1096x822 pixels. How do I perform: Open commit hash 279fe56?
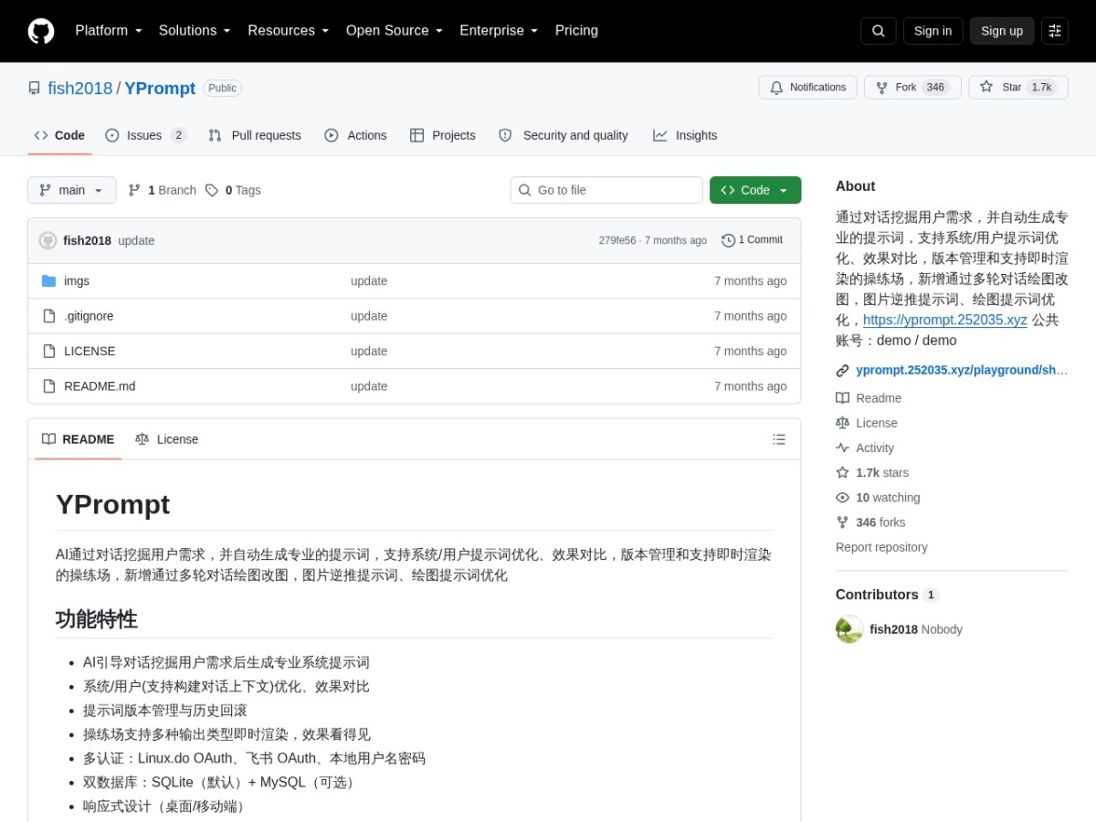click(616, 241)
